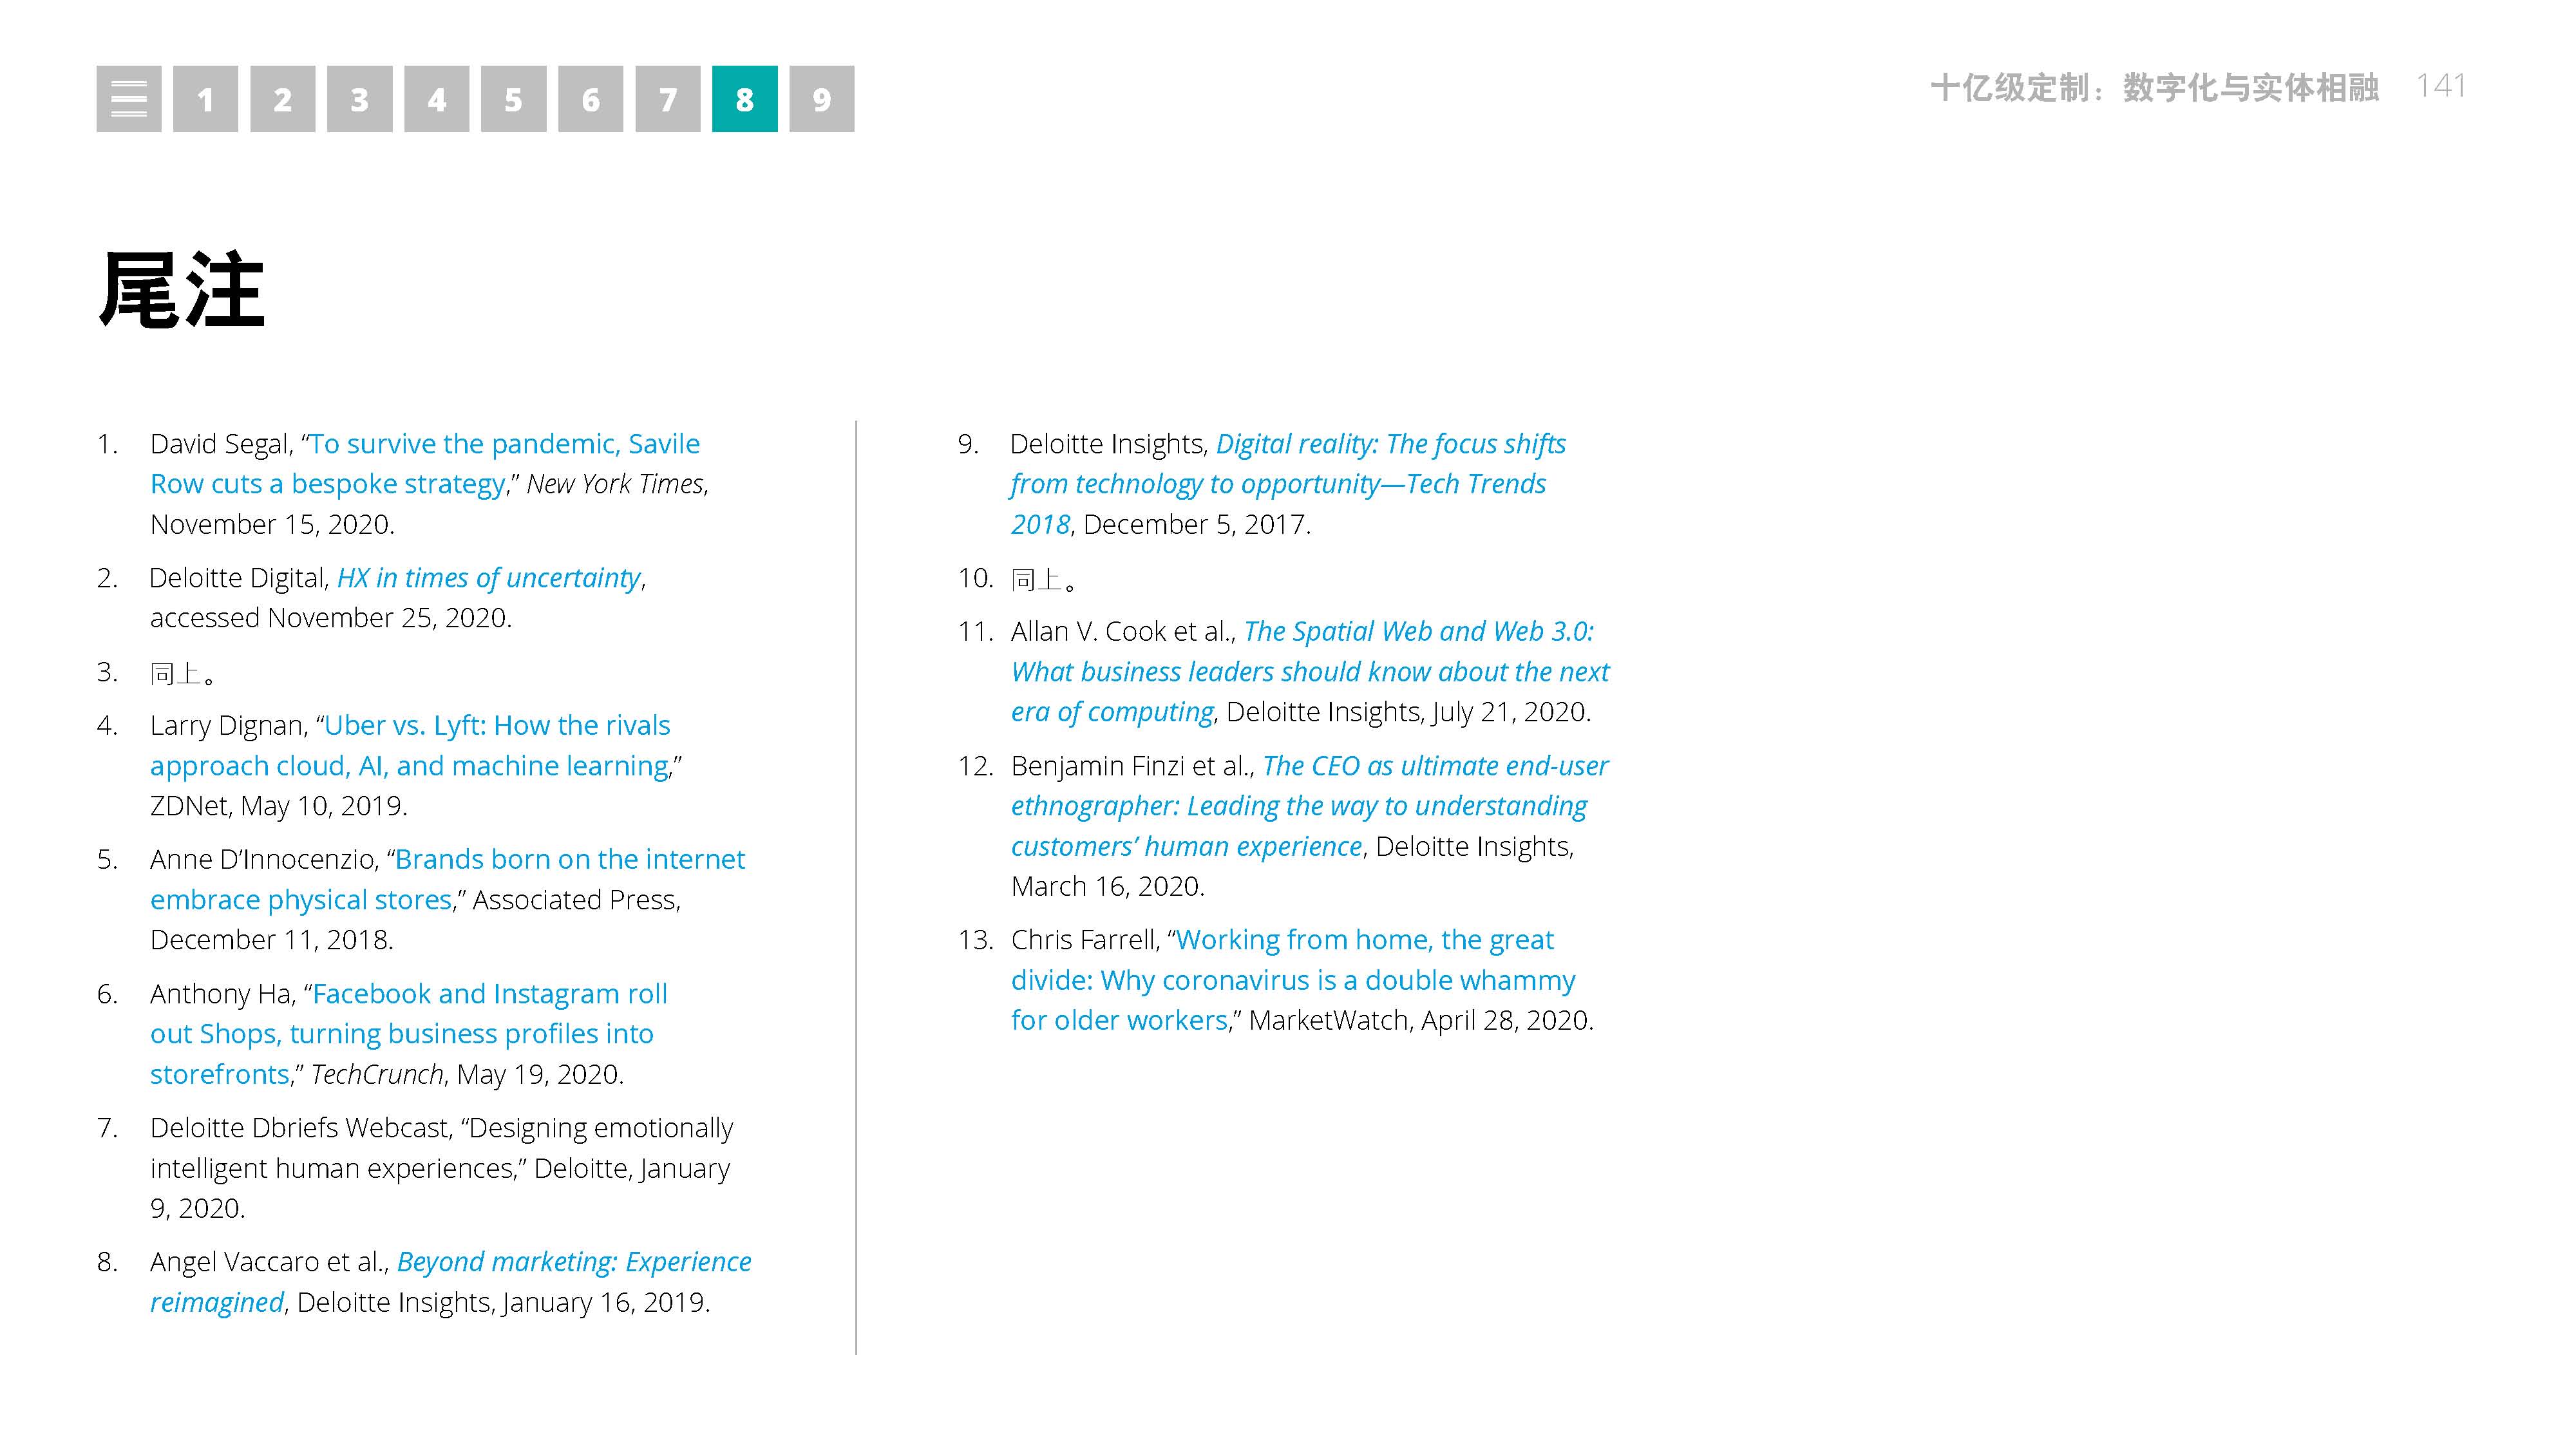
Task: Click author name "Chris Farrell"
Action: [1084, 940]
